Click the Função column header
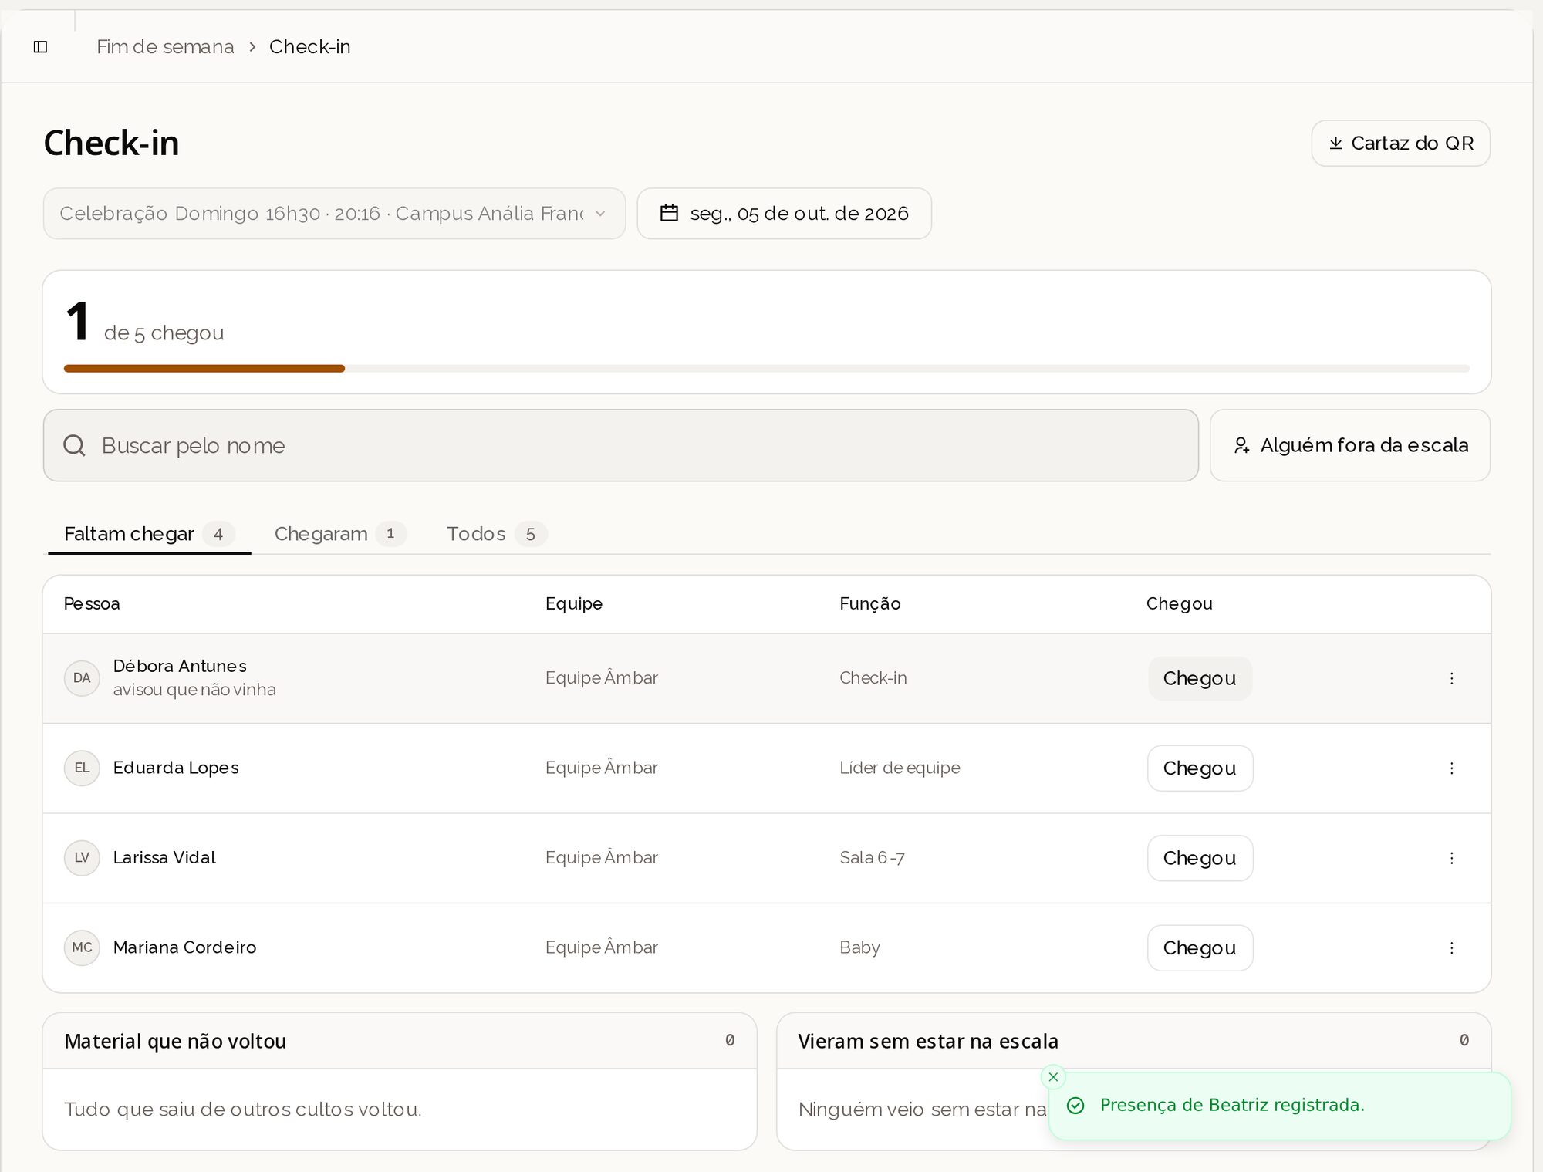The image size is (1543, 1172). tap(870, 603)
